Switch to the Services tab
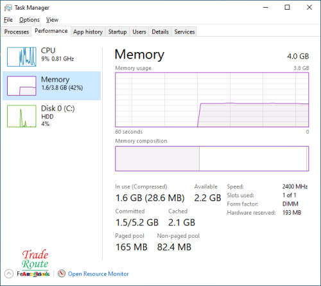This screenshot has width=321, height=286. point(184,31)
